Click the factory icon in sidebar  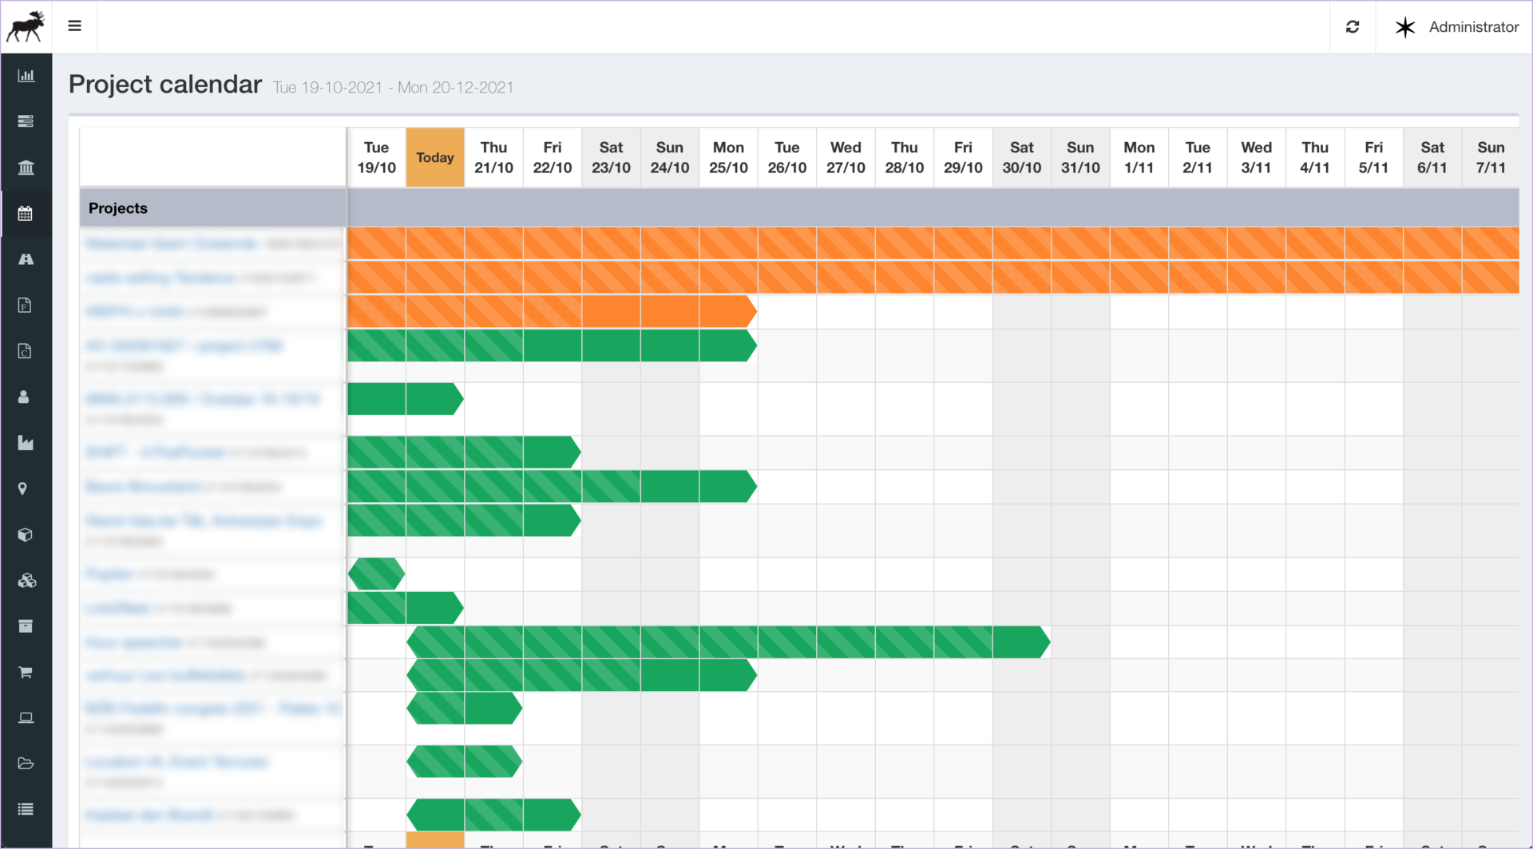pyautogui.click(x=26, y=444)
